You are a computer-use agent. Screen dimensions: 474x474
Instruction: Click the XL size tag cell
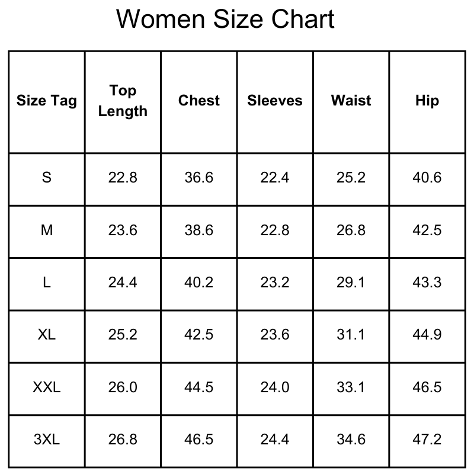(47, 335)
